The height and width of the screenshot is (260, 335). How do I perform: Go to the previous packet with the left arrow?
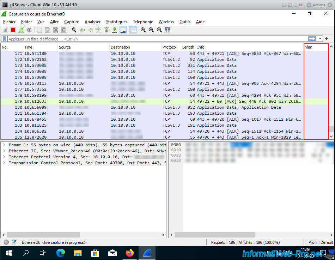coord(82,30)
